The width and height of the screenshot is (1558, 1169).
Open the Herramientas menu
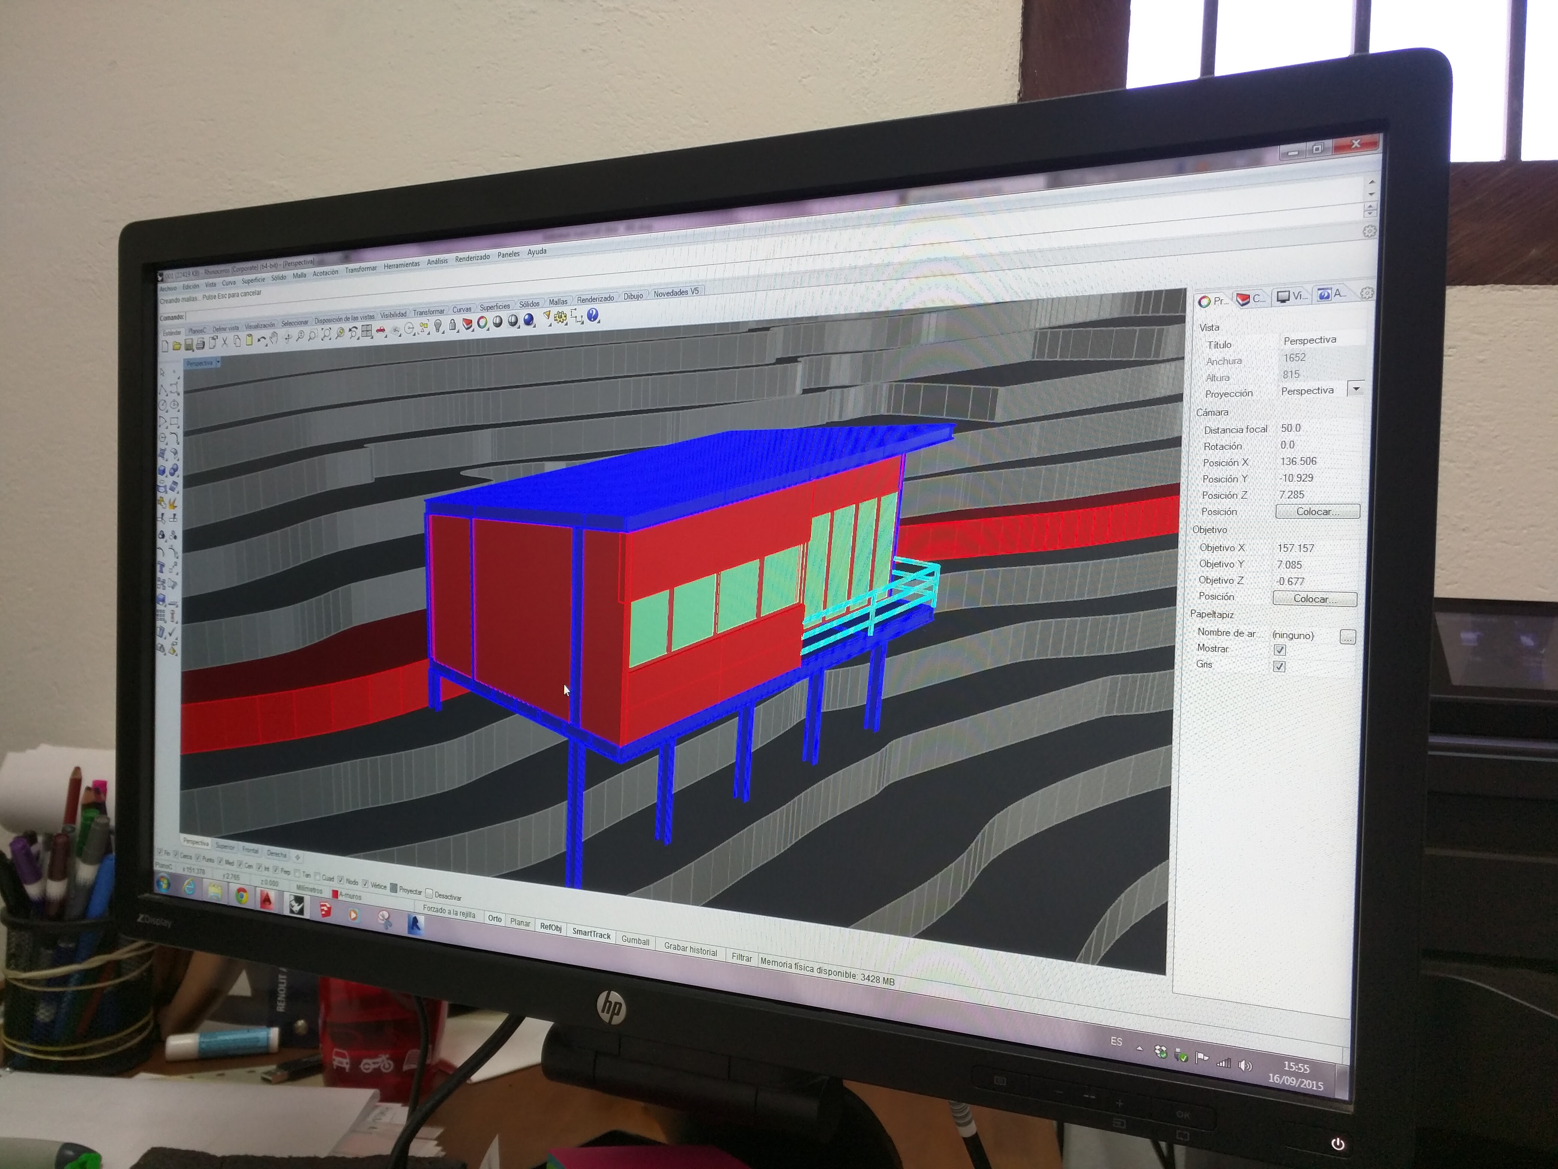coord(401,265)
